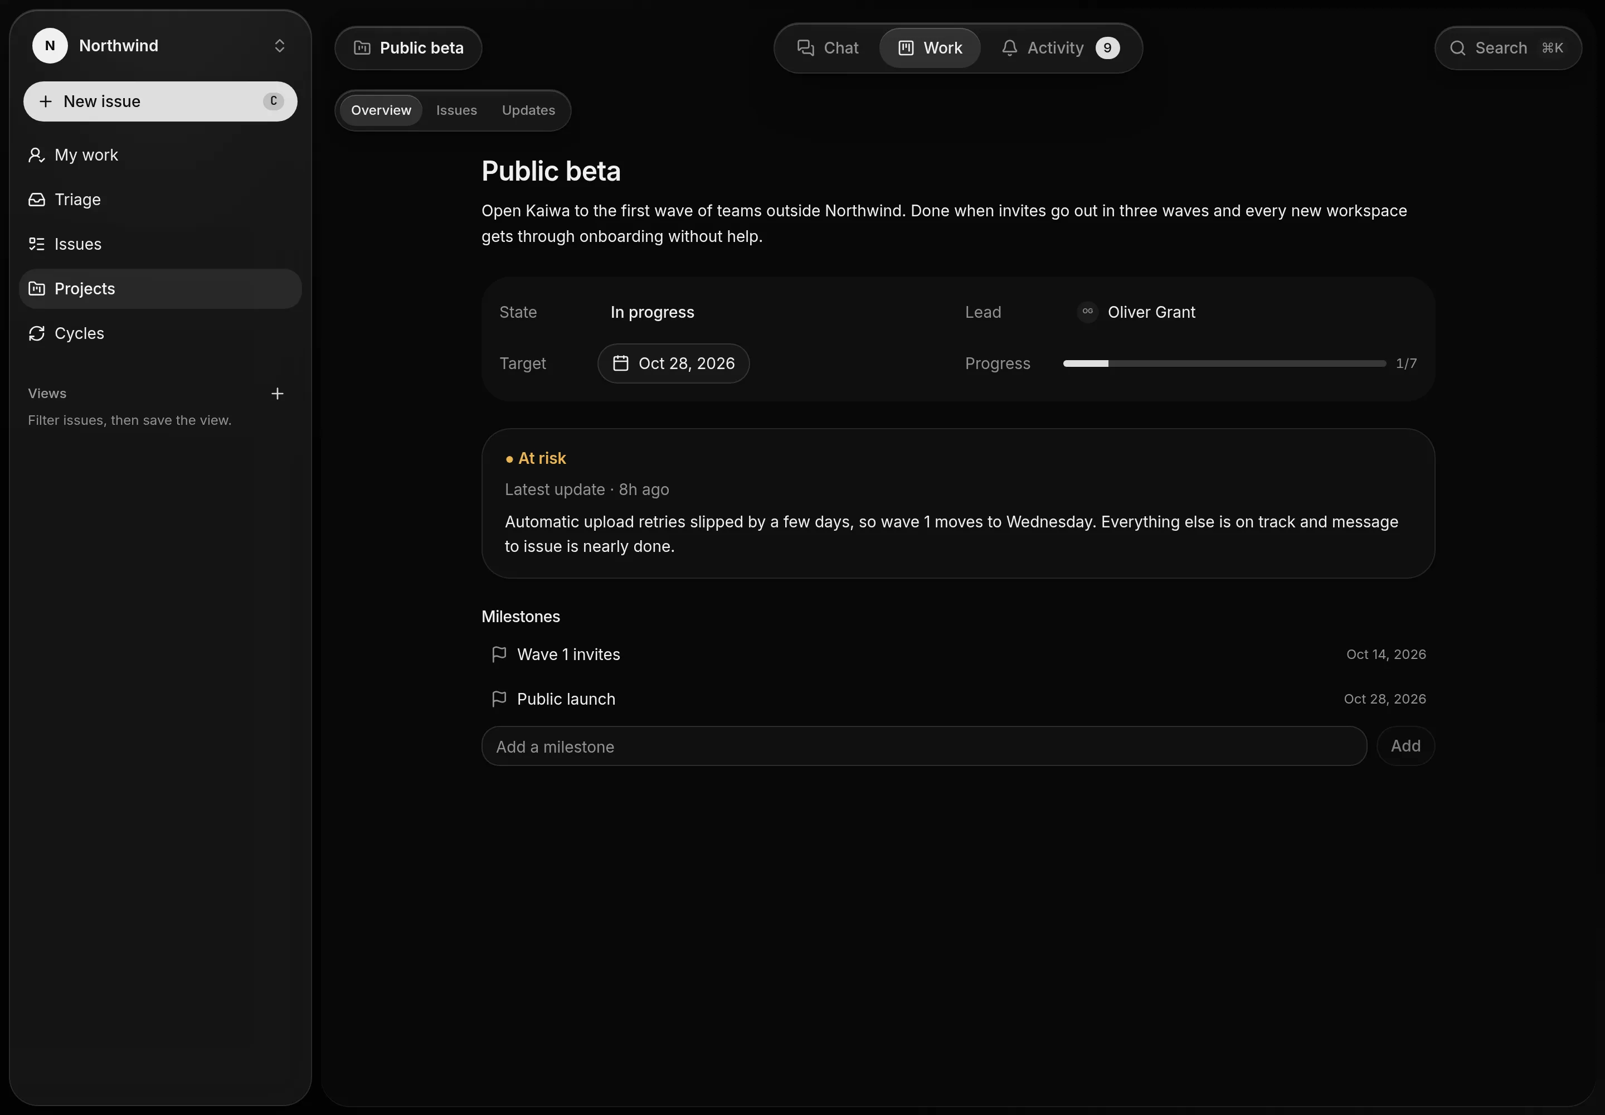
Task: Click the Northwind N avatar logo
Action: 50,46
